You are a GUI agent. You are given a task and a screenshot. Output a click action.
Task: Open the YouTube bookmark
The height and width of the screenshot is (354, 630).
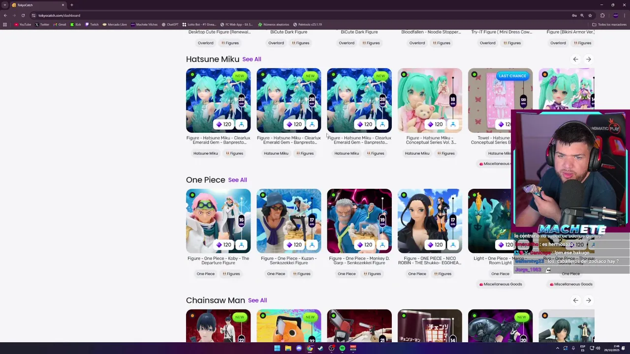point(23,25)
